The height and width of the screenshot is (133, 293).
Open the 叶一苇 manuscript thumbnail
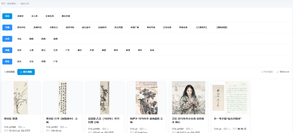coord(231,98)
